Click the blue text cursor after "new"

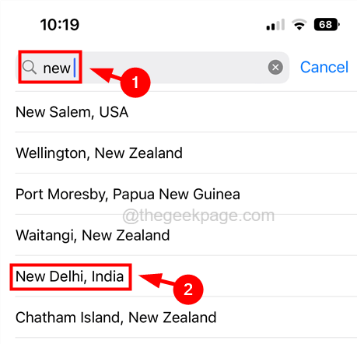(75, 68)
